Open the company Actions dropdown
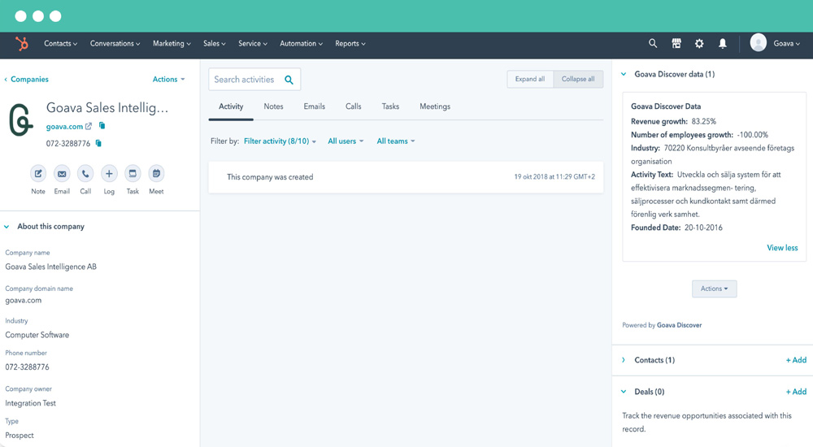 (168, 80)
